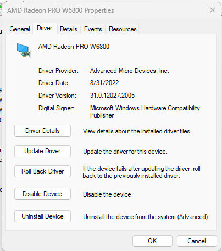
Task: Select the Driver tab
Action: 45,28
